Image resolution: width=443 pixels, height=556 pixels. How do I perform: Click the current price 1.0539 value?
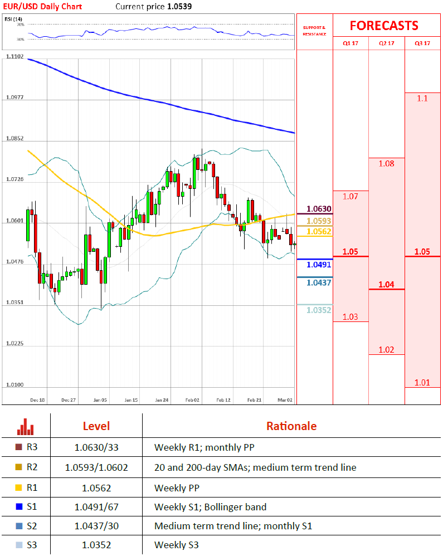(x=179, y=6)
